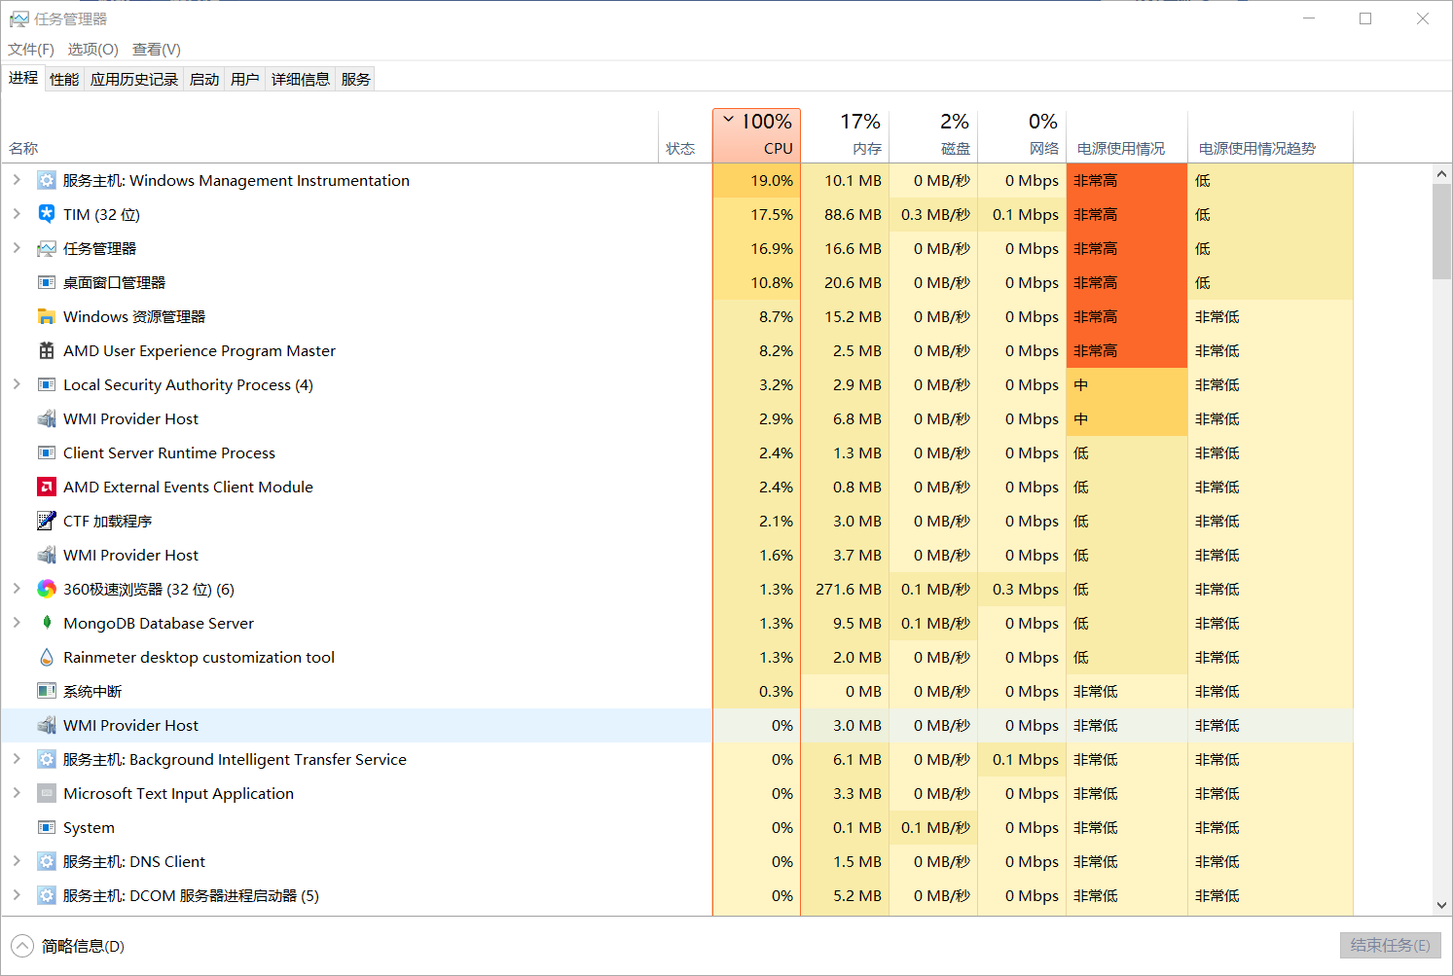
Task: Click the 桌面窗口管理器 process icon
Action: tap(47, 282)
